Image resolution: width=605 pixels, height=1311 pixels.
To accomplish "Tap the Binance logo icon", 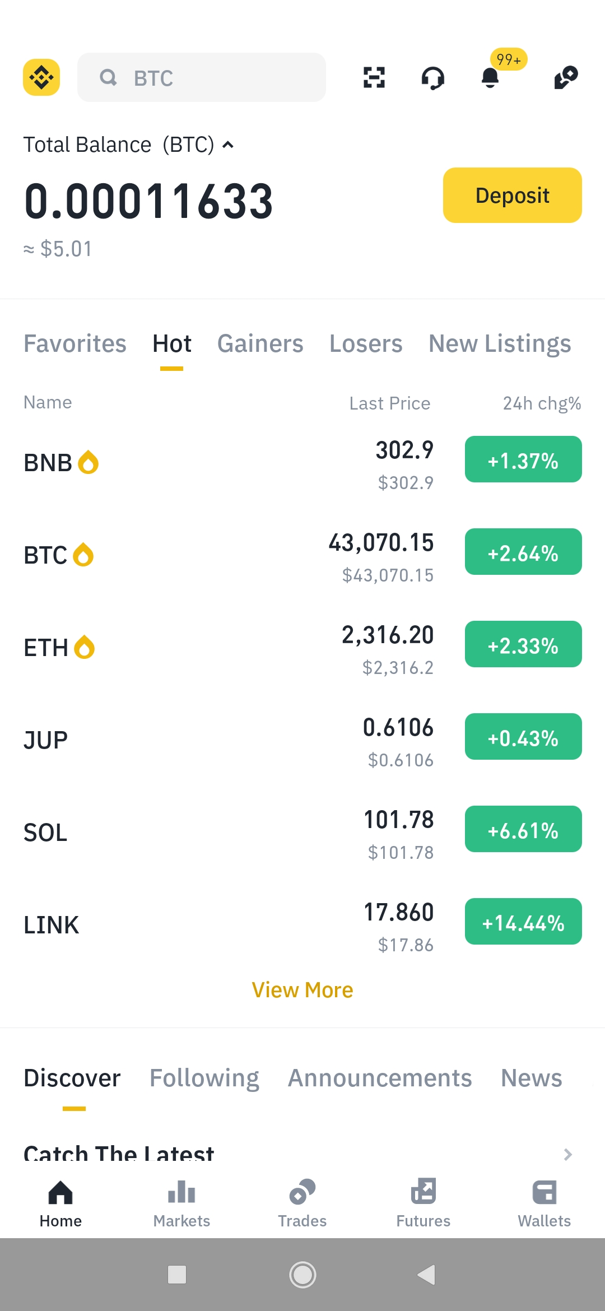I will pos(41,77).
